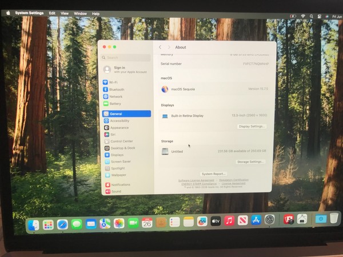Open Appearance settings
The height and width of the screenshot is (257, 343).
point(117,127)
